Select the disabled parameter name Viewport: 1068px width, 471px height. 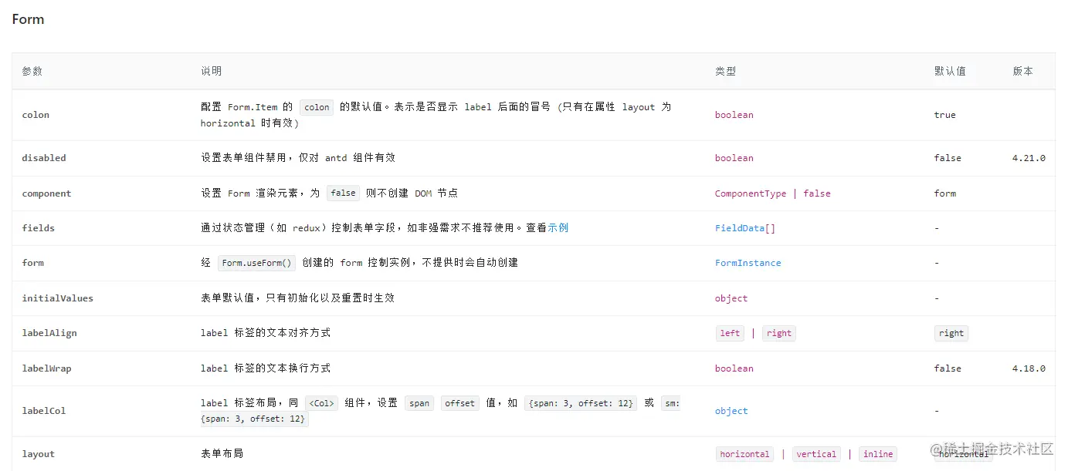click(x=44, y=158)
